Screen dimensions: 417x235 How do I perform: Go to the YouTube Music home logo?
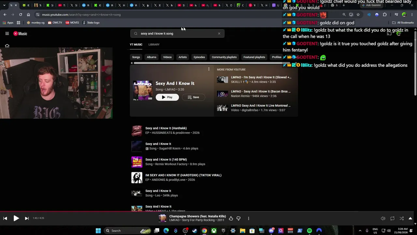point(20,34)
